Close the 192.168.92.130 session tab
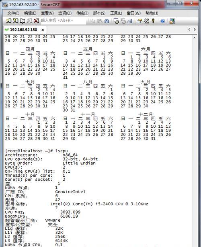 43,30
